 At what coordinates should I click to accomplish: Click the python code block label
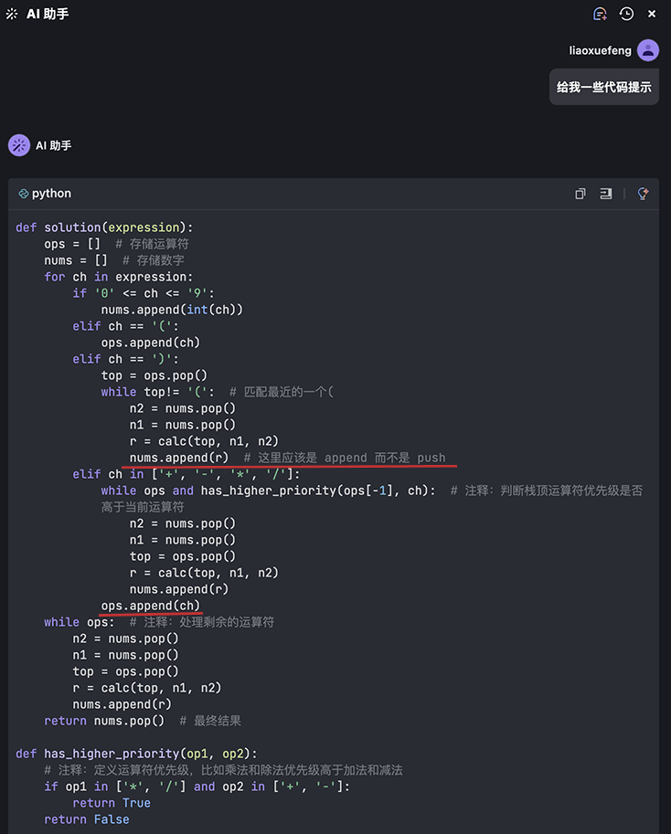[x=51, y=194]
